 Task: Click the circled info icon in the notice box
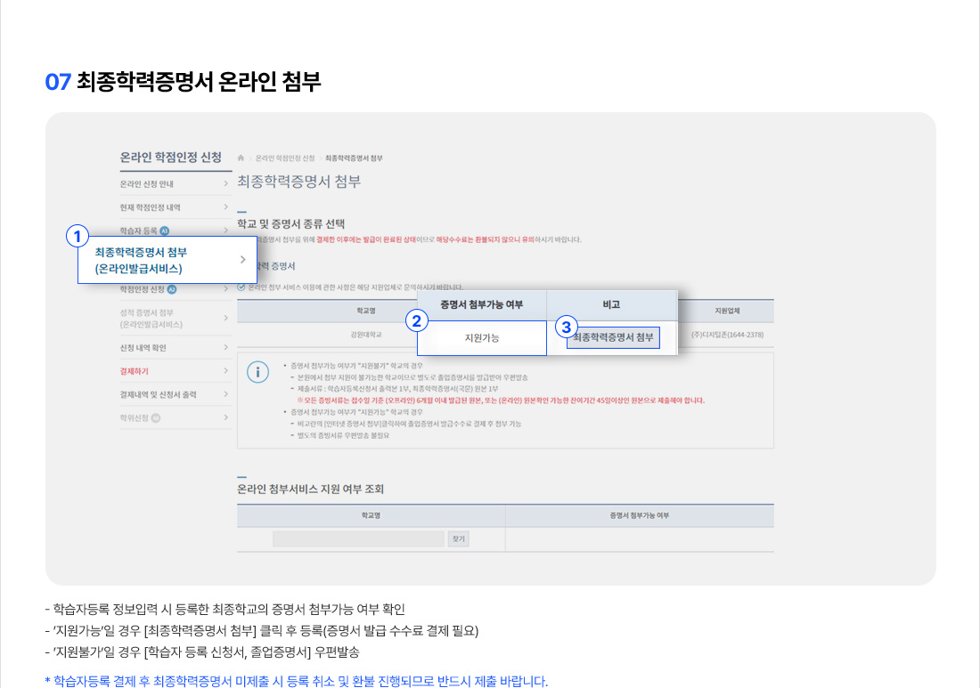(x=257, y=372)
